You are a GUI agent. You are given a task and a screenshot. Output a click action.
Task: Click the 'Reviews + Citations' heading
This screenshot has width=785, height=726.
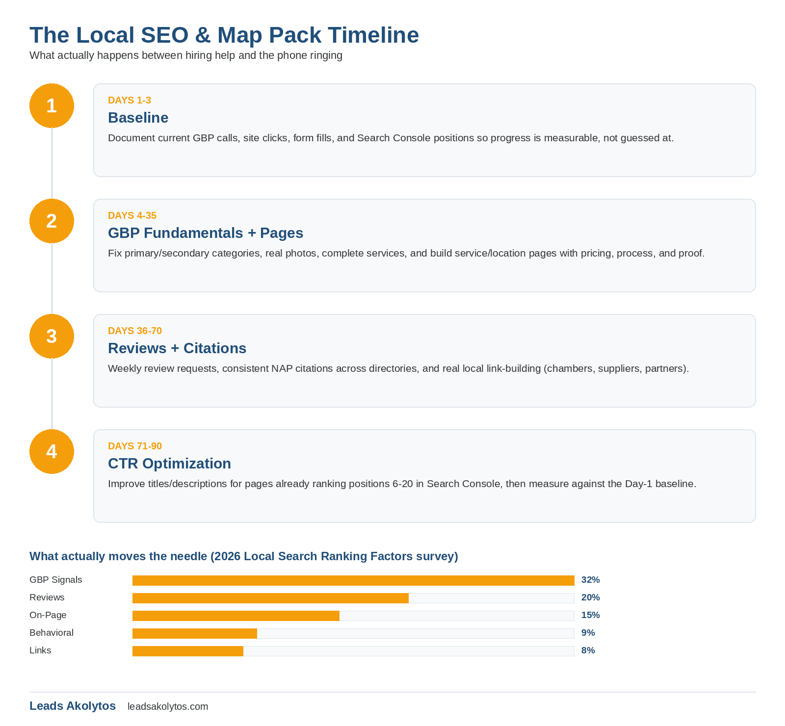[177, 348]
